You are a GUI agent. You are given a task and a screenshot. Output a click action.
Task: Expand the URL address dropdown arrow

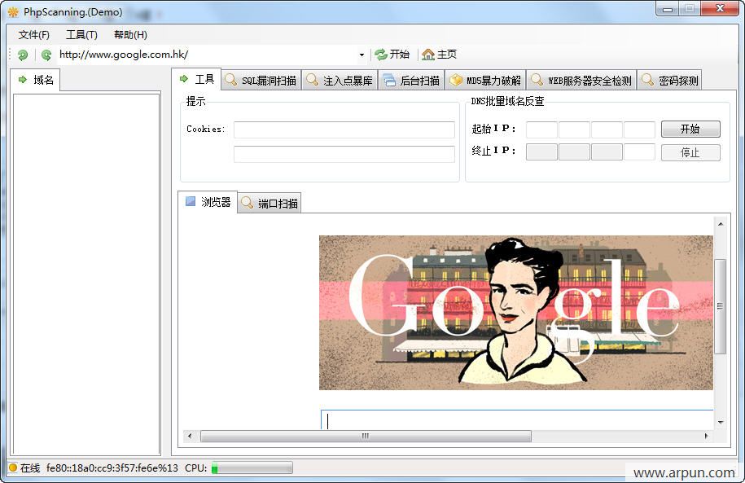click(x=362, y=55)
